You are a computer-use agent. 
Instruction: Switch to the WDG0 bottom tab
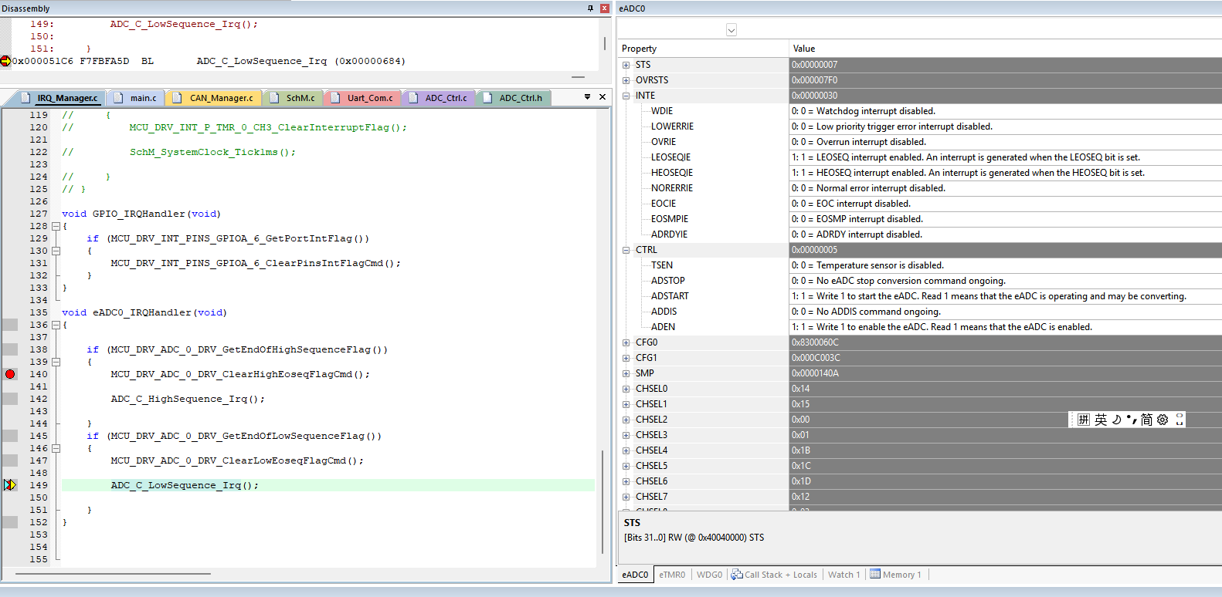[x=709, y=575]
